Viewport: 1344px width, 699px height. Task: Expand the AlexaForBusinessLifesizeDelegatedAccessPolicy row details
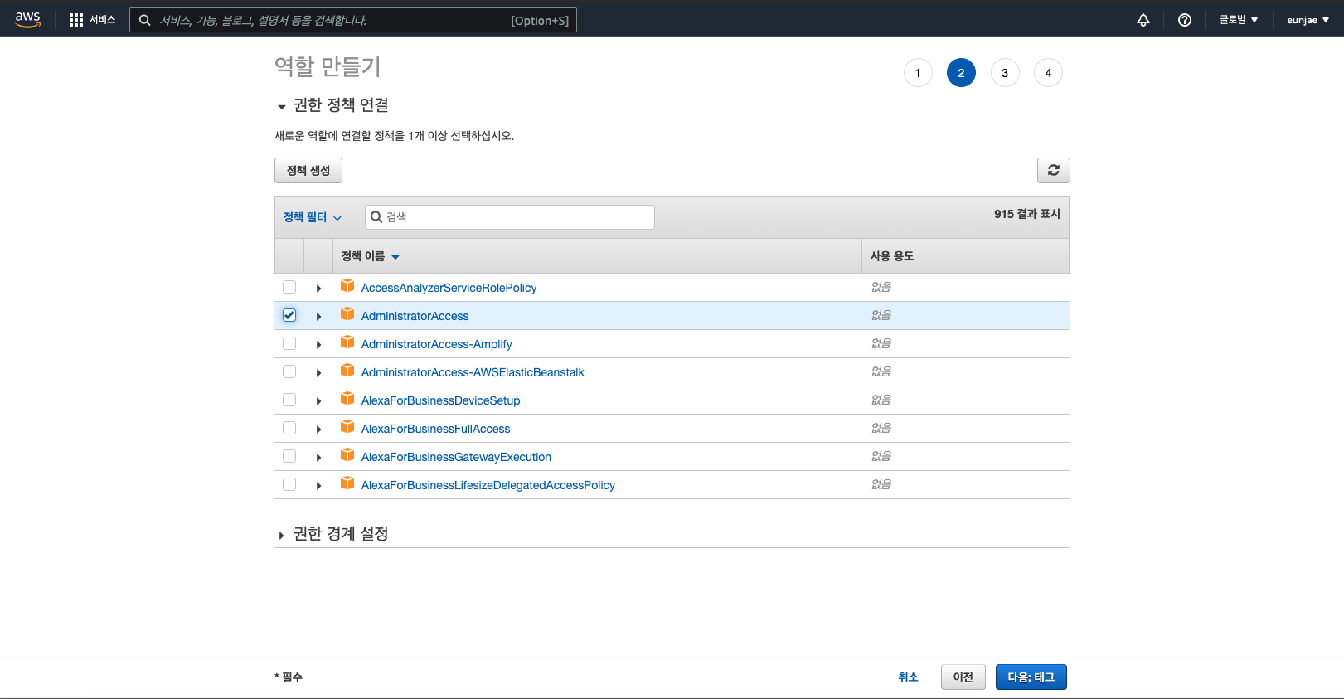pyautogui.click(x=318, y=486)
